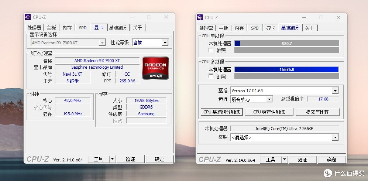Open SPD tab in left window
This screenshot has width=368, height=181.
pyautogui.click(x=82, y=28)
